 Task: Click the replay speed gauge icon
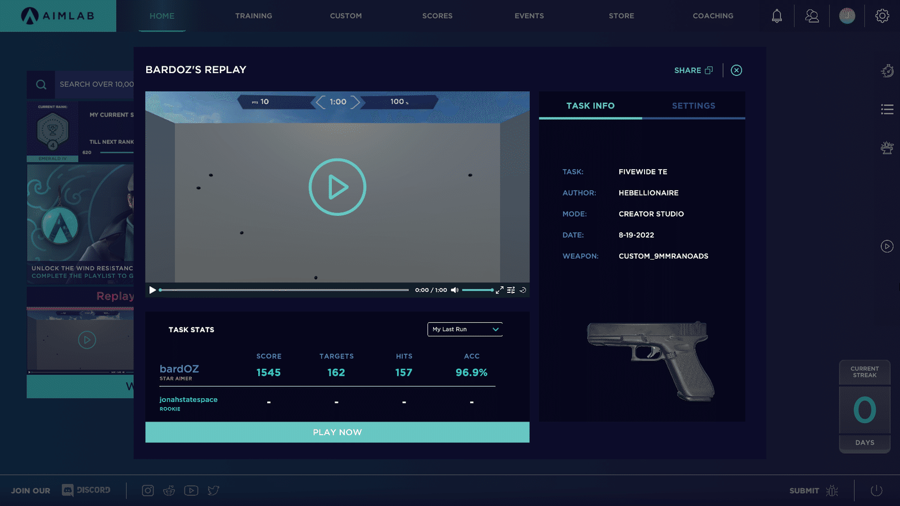point(523,290)
